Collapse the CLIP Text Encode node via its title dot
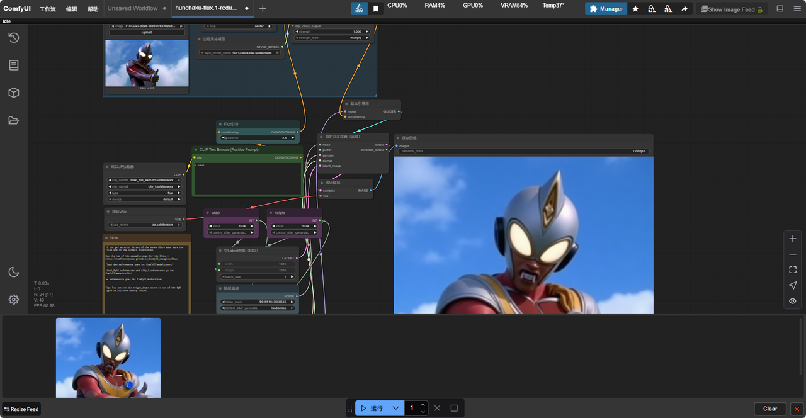Screen dimensions: 806x418 pos(196,150)
